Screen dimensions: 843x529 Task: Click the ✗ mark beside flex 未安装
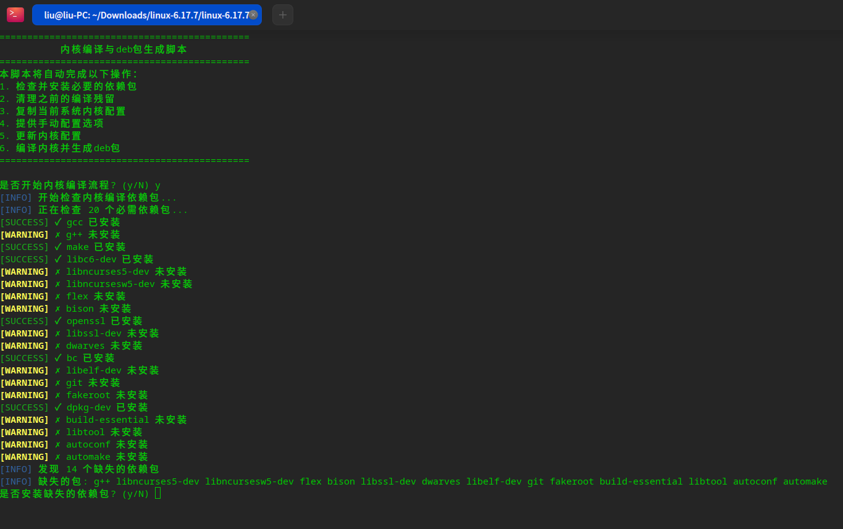click(x=58, y=296)
